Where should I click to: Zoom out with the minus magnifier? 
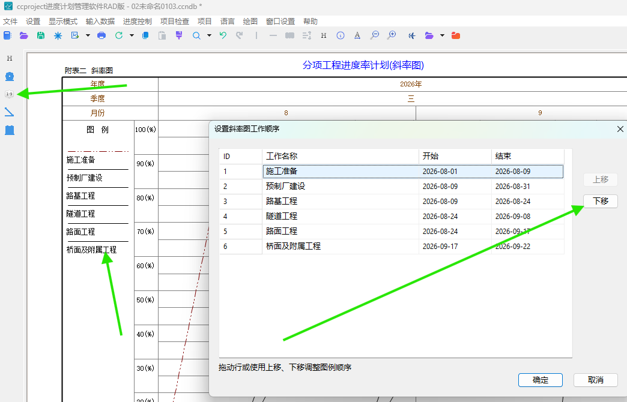[374, 35]
